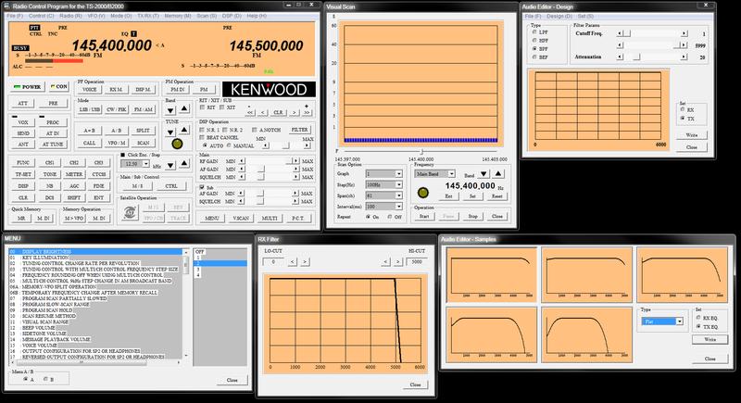This screenshot has height=403, width=741.
Task: Click Start in Visual Scan Operation
Action: pos(424,216)
